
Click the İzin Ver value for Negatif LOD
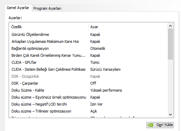pyautogui.click(x=96, y=104)
